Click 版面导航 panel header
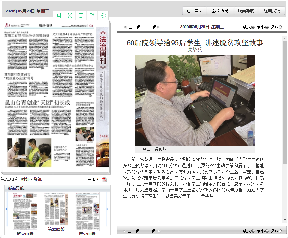Screen dimensions: 288x238 tap(57, 188)
